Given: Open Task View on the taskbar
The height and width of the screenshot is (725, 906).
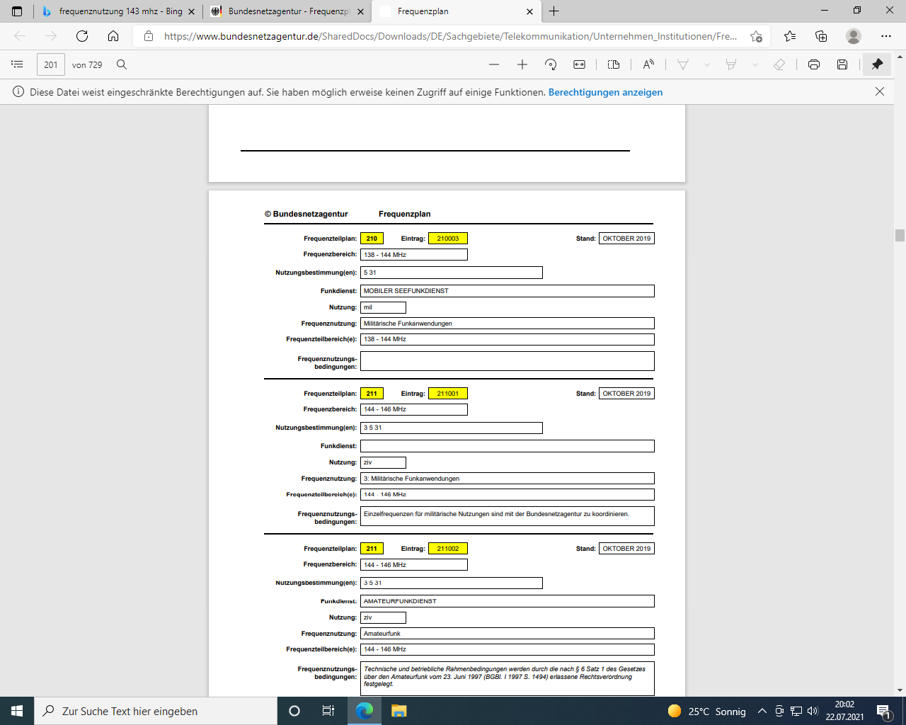Looking at the screenshot, I should (x=328, y=711).
